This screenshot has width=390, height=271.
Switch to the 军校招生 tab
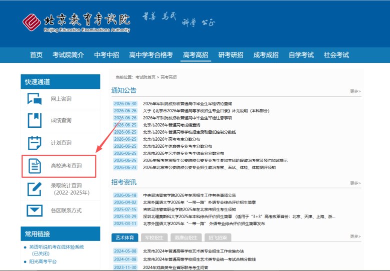pos(154,238)
